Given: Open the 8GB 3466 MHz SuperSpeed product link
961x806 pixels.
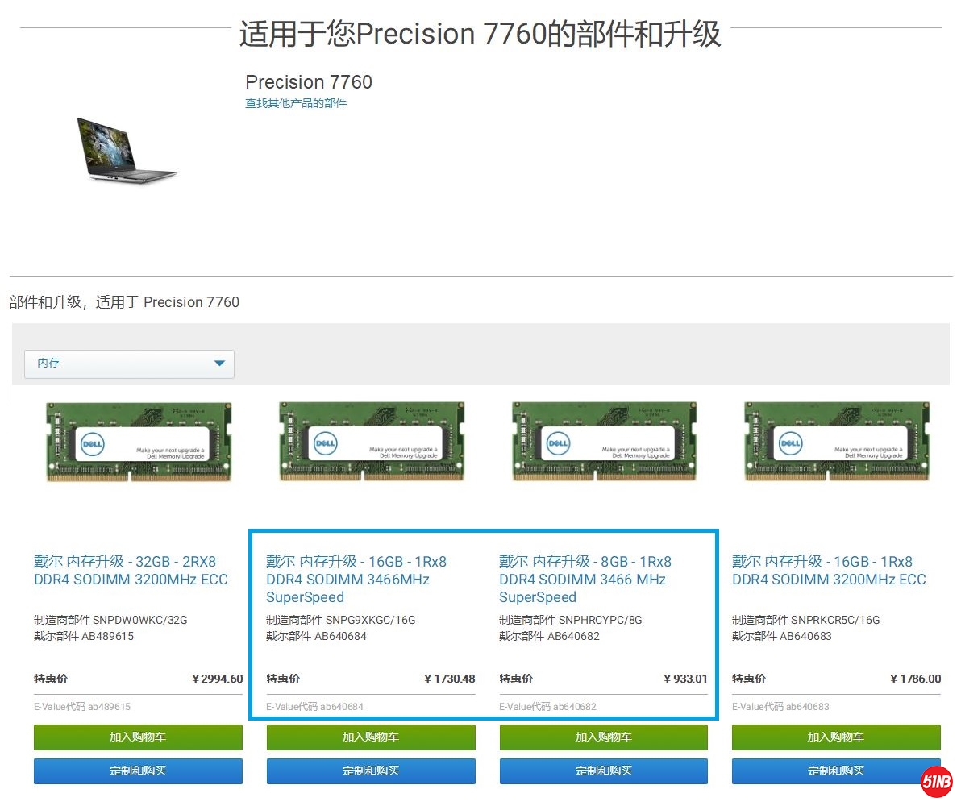Looking at the screenshot, I should [585, 580].
